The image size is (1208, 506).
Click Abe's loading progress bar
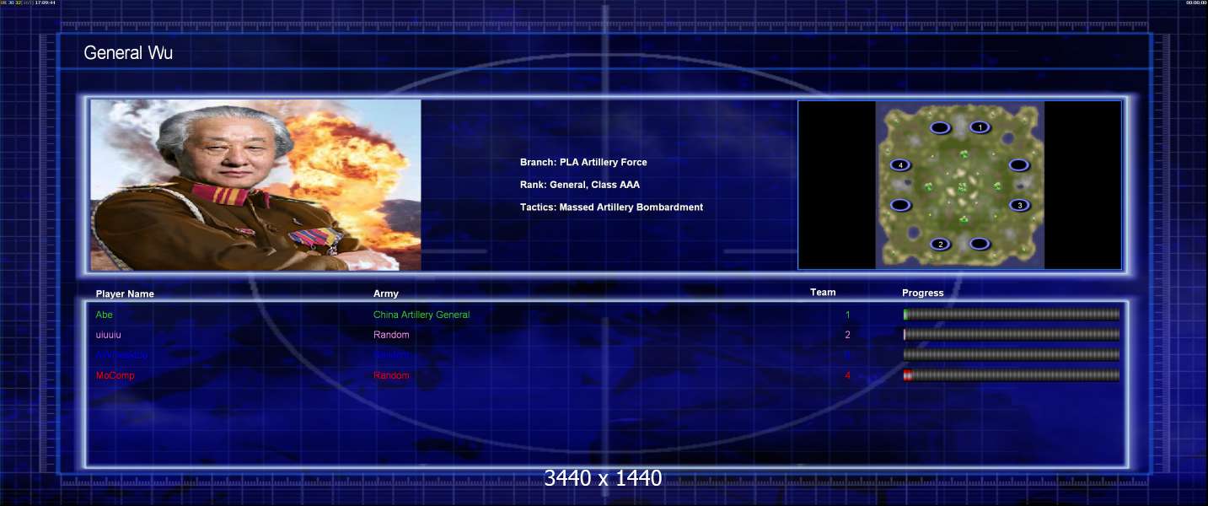click(x=1012, y=315)
